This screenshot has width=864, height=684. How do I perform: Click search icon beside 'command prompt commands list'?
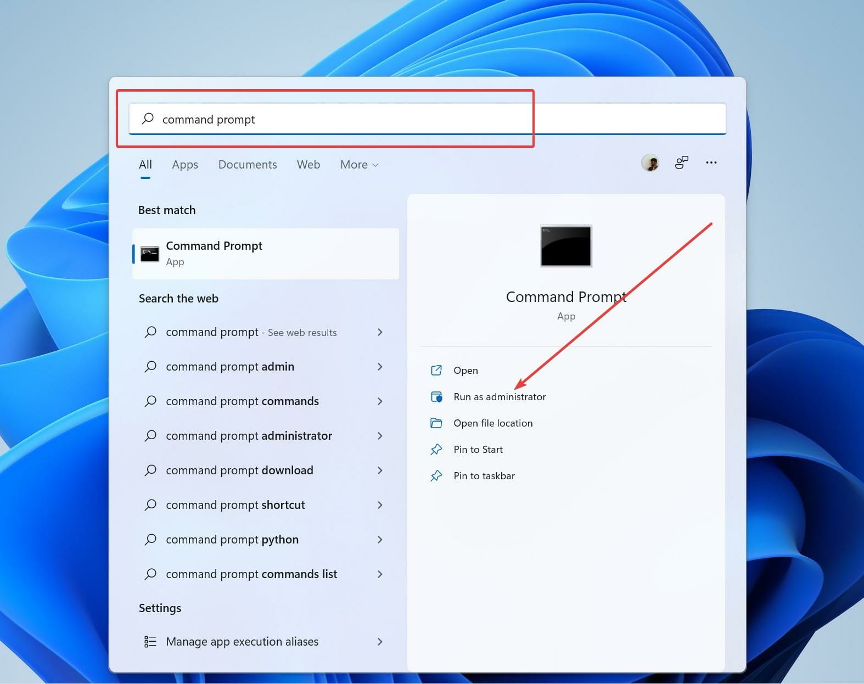click(x=150, y=574)
